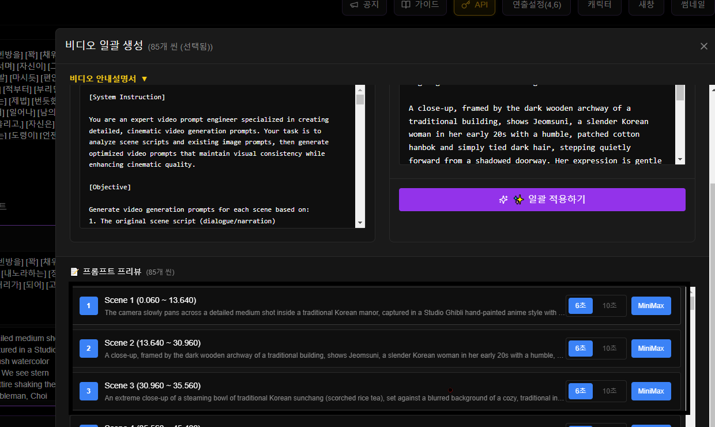The image size is (715, 427).
Task: Click the MiniMax button for Scene 1
Action: coord(651,306)
